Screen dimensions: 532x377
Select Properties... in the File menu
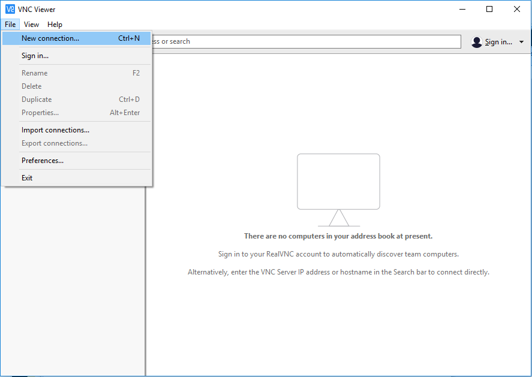tap(76, 113)
